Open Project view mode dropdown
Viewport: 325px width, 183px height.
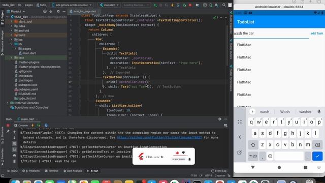point(16,11)
